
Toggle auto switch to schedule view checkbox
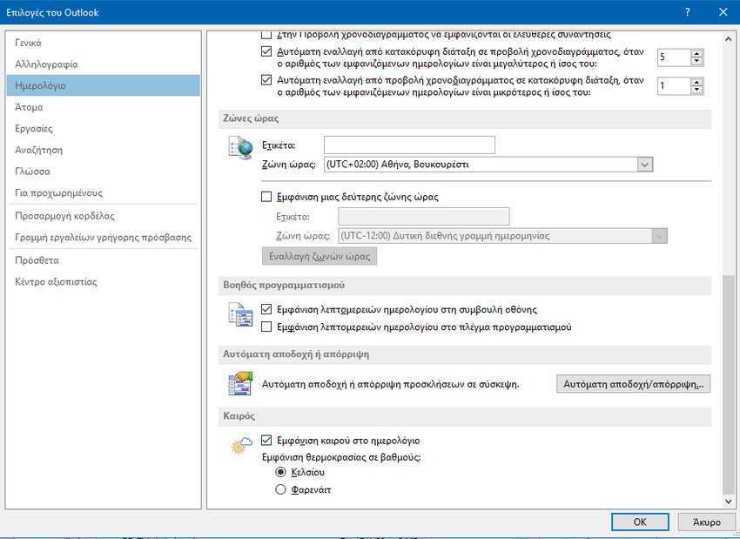(x=266, y=51)
